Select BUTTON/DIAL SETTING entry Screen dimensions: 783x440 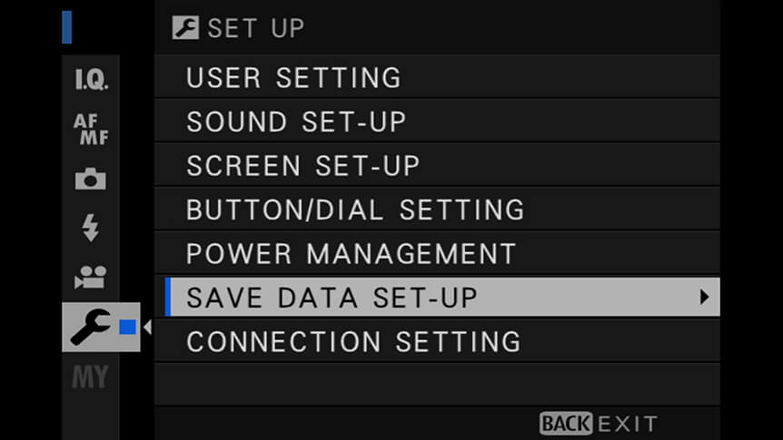pyautogui.click(x=437, y=209)
